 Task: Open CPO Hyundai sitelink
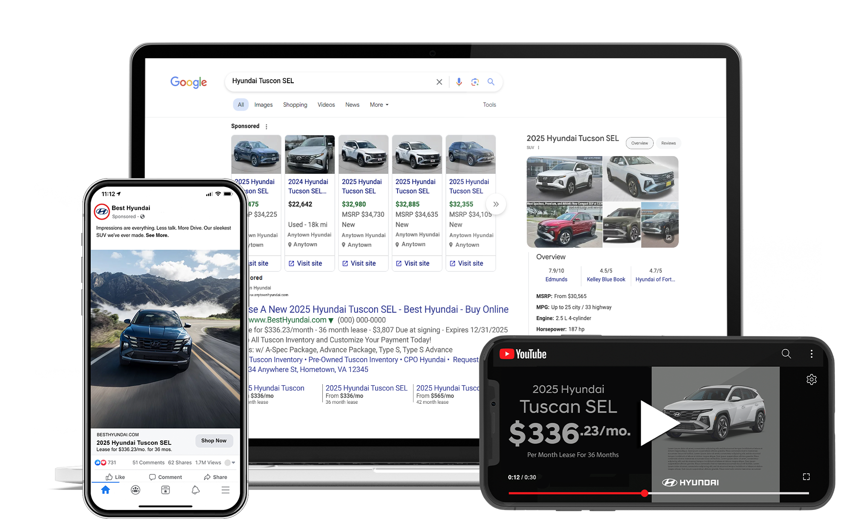click(x=425, y=360)
